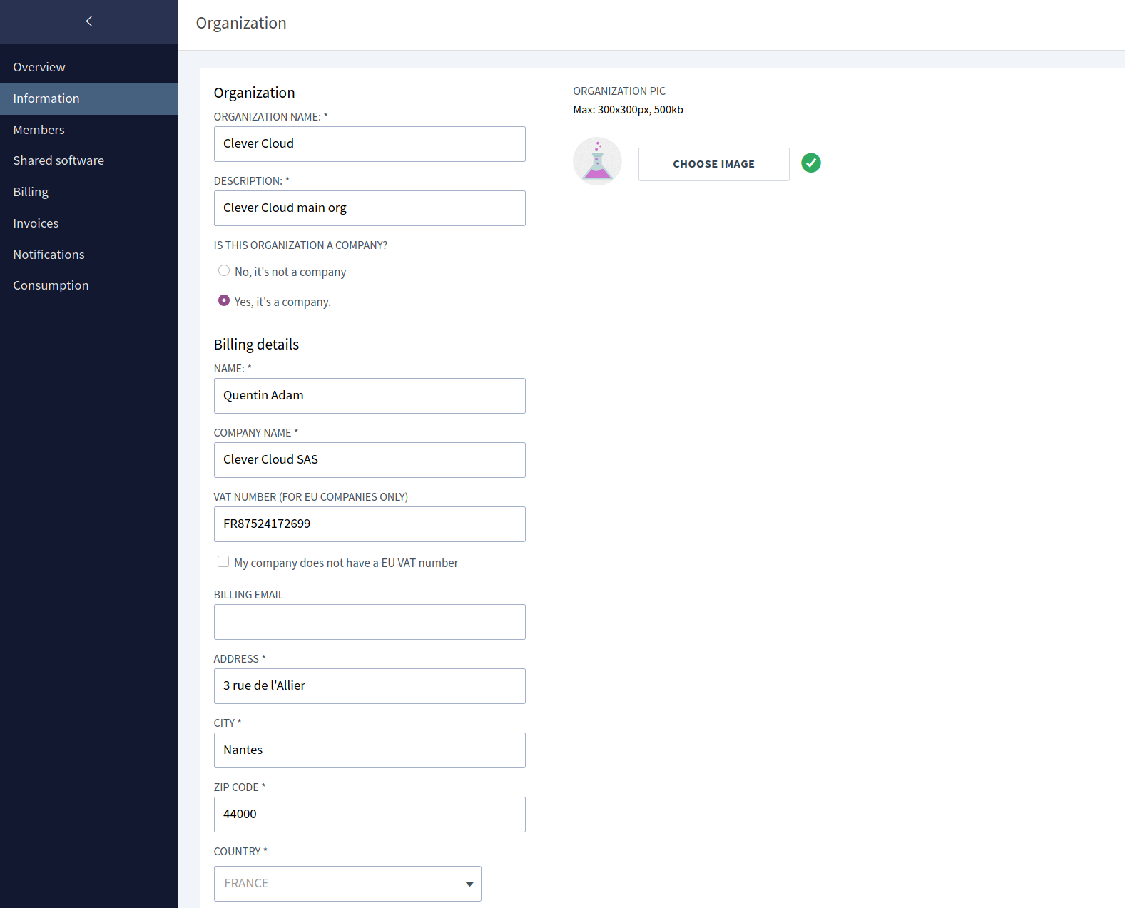Click the Country dropdown arrow

[x=469, y=884]
